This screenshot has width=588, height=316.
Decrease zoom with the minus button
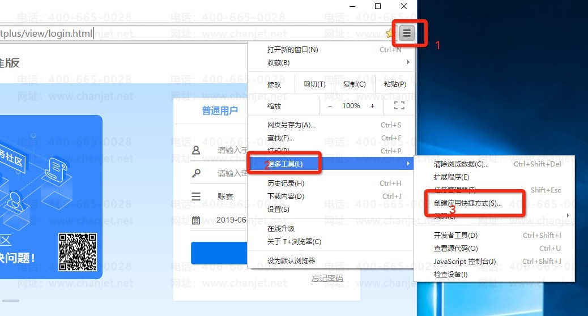330,106
